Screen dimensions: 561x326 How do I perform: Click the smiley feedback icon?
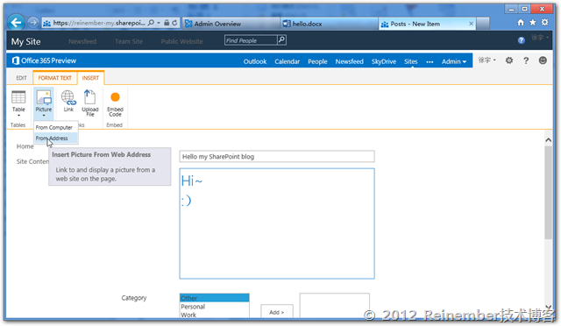543,60
